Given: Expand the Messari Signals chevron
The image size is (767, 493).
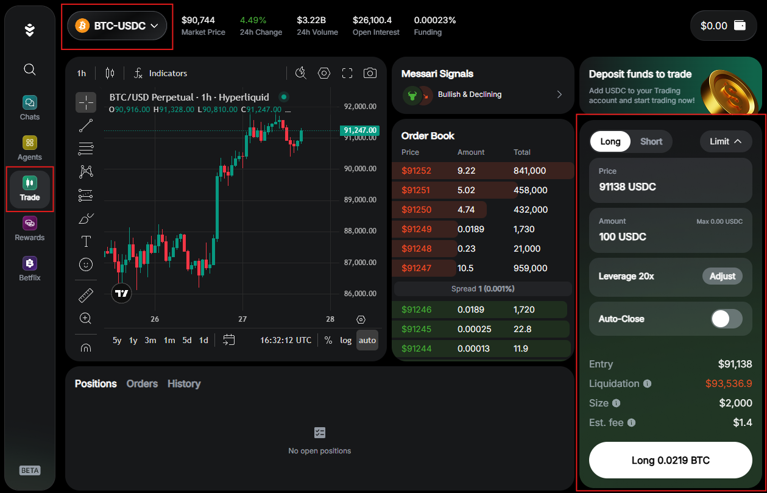Looking at the screenshot, I should [559, 94].
